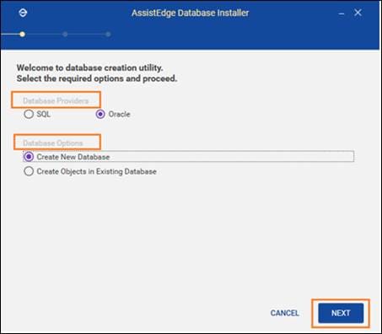Click the third progress step dot
The height and width of the screenshot is (334, 382).
click(108, 35)
